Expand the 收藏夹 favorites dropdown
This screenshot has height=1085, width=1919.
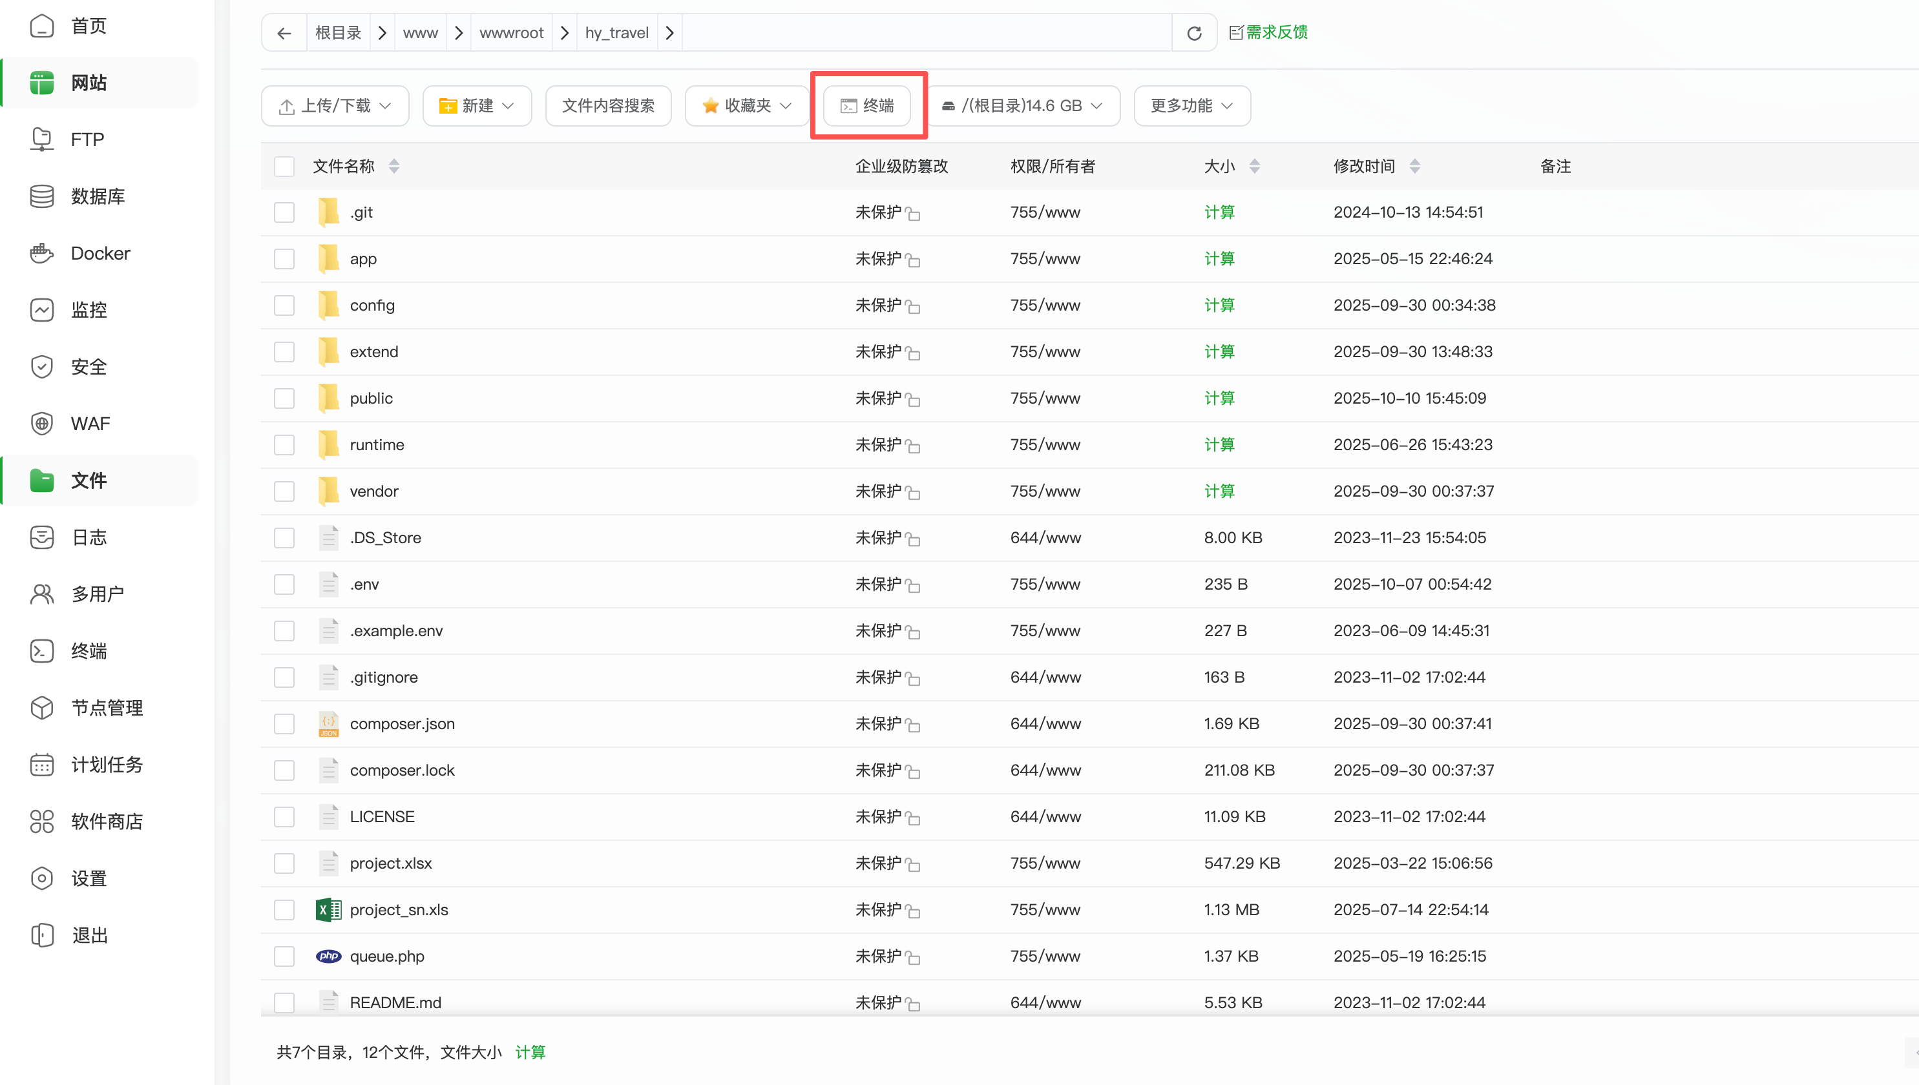tap(746, 106)
